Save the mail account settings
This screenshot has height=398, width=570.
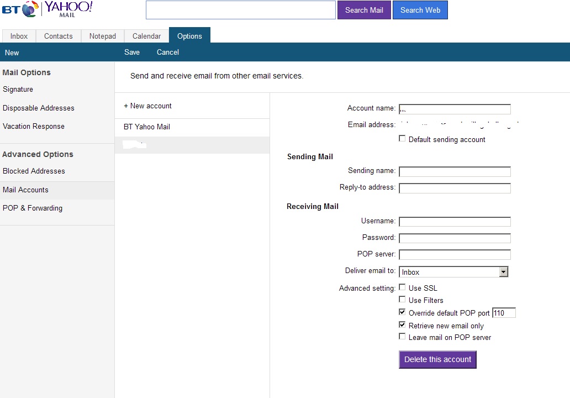point(132,53)
